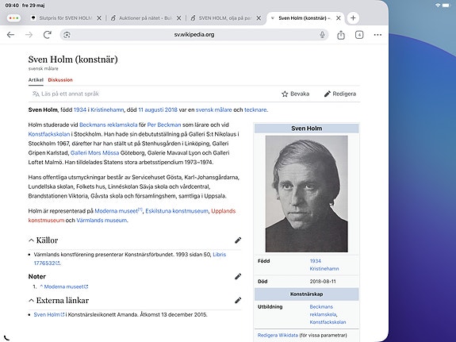The image size is (456, 342).
Task: Reload the page with refresh icon
Action: (47, 35)
